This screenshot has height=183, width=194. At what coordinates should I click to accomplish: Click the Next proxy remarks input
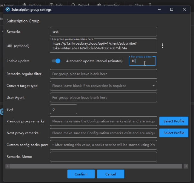(x=103, y=133)
